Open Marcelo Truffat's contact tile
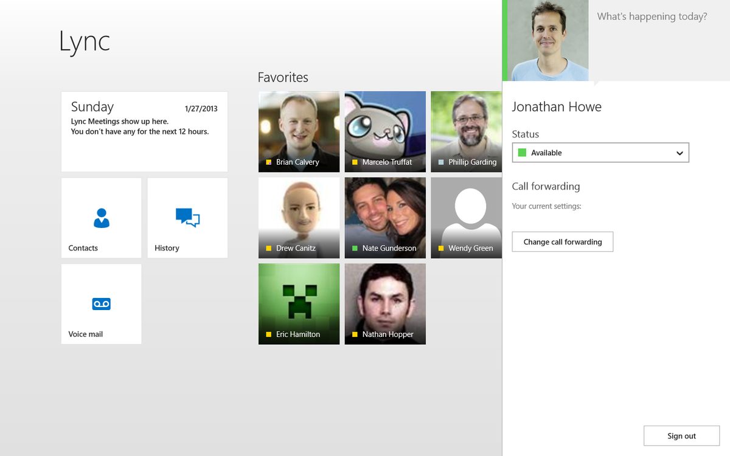Viewport: 730px width, 456px height. tap(385, 132)
